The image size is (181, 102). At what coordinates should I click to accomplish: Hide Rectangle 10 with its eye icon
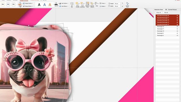point(177,31)
